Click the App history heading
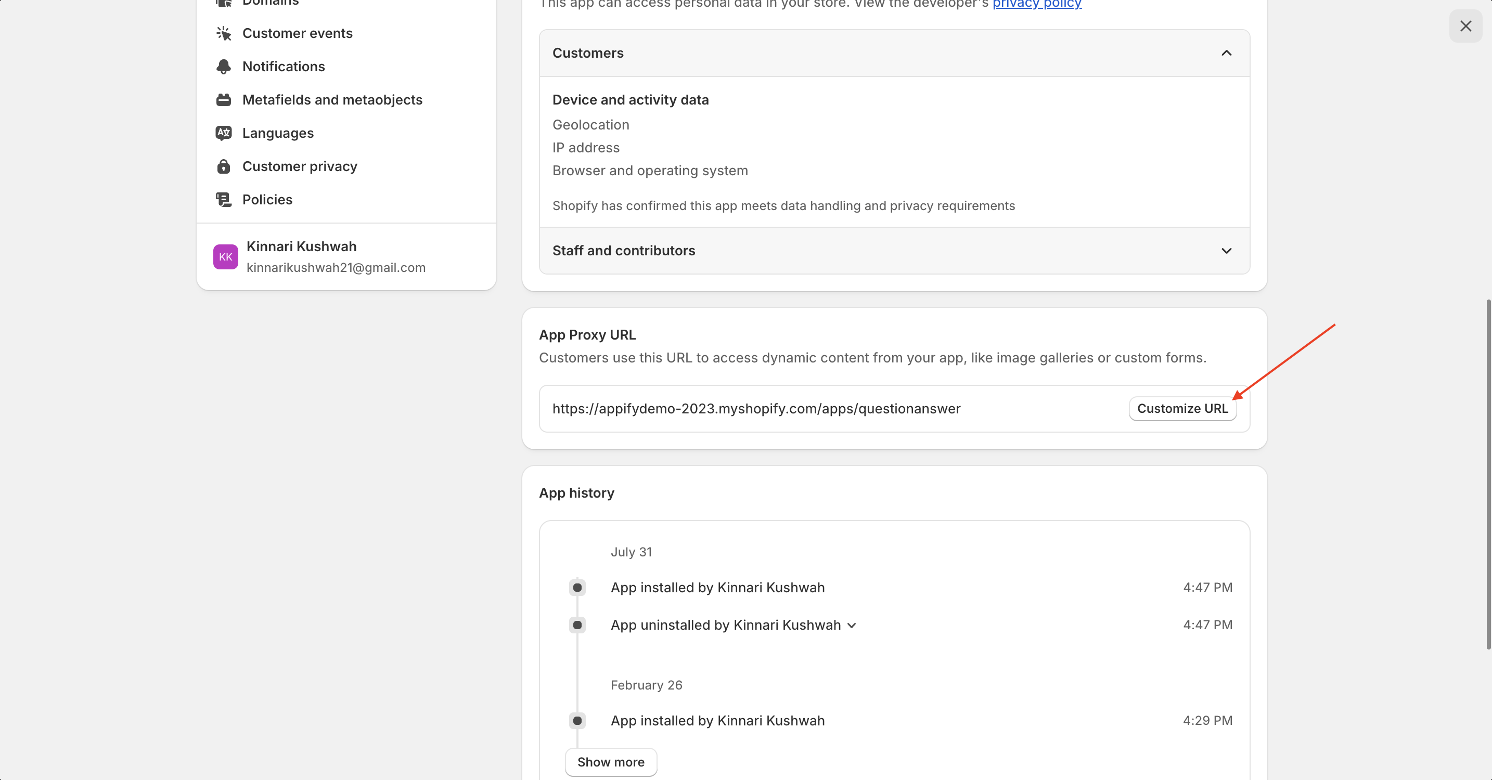 (576, 493)
